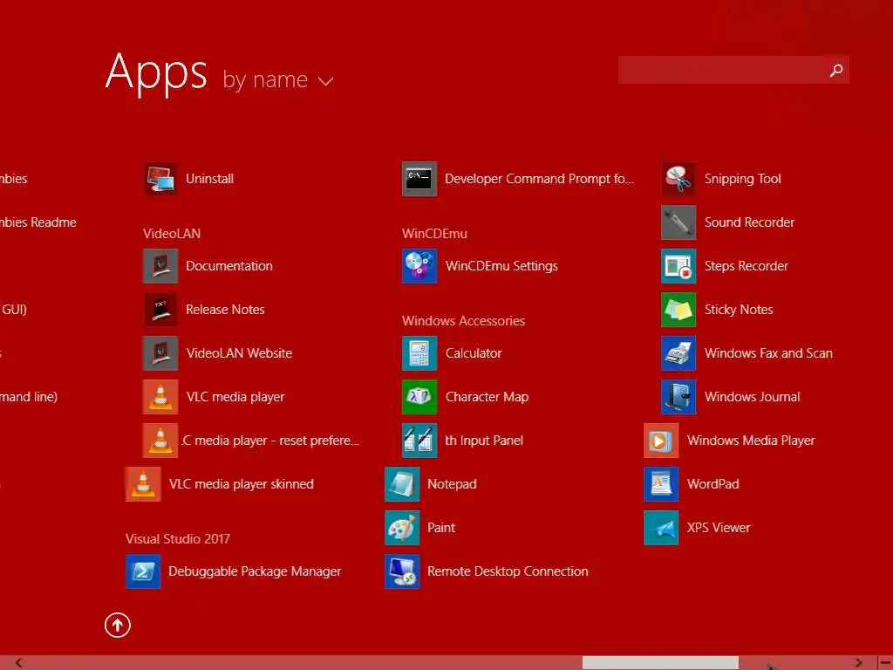Launch VLC media player icon
The image size is (893, 670).
[160, 397]
